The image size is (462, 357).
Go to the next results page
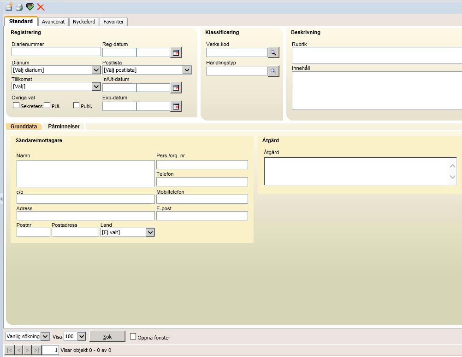click(x=27, y=350)
